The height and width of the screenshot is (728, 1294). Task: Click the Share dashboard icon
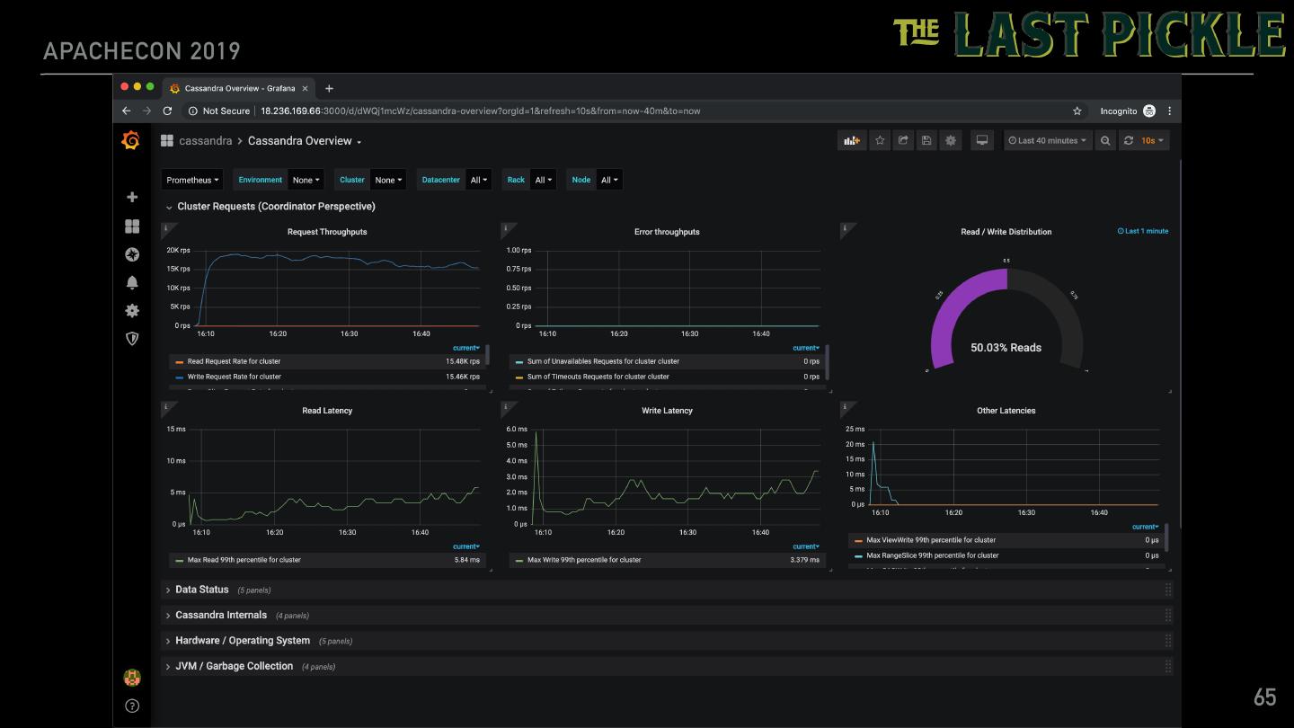(x=903, y=140)
